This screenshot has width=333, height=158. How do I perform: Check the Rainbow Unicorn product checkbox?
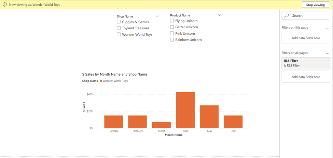pos(172,40)
